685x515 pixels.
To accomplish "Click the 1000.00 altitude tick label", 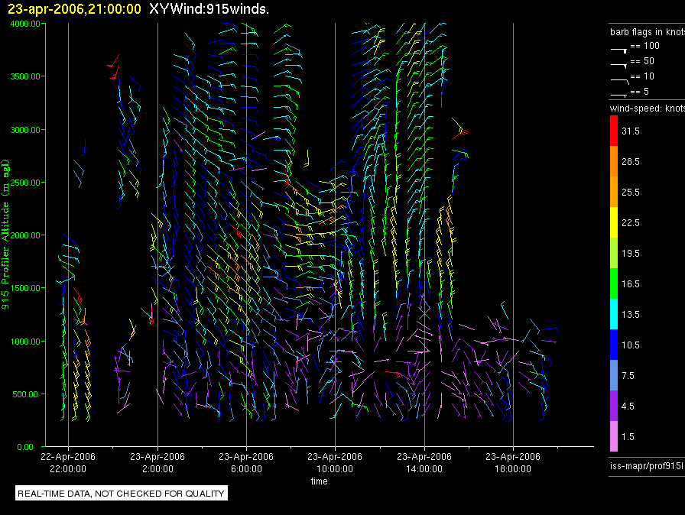I will (25, 342).
